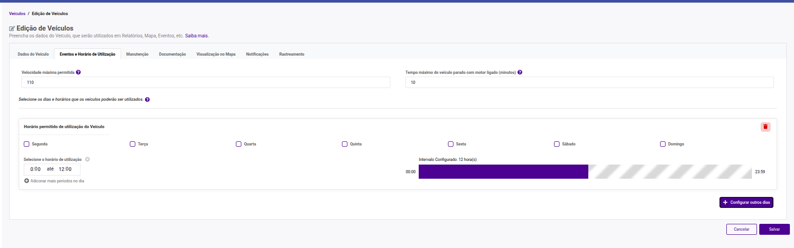This screenshot has width=794, height=248.
Task: Click the end time 12:00 field
Action: pyautogui.click(x=65, y=169)
